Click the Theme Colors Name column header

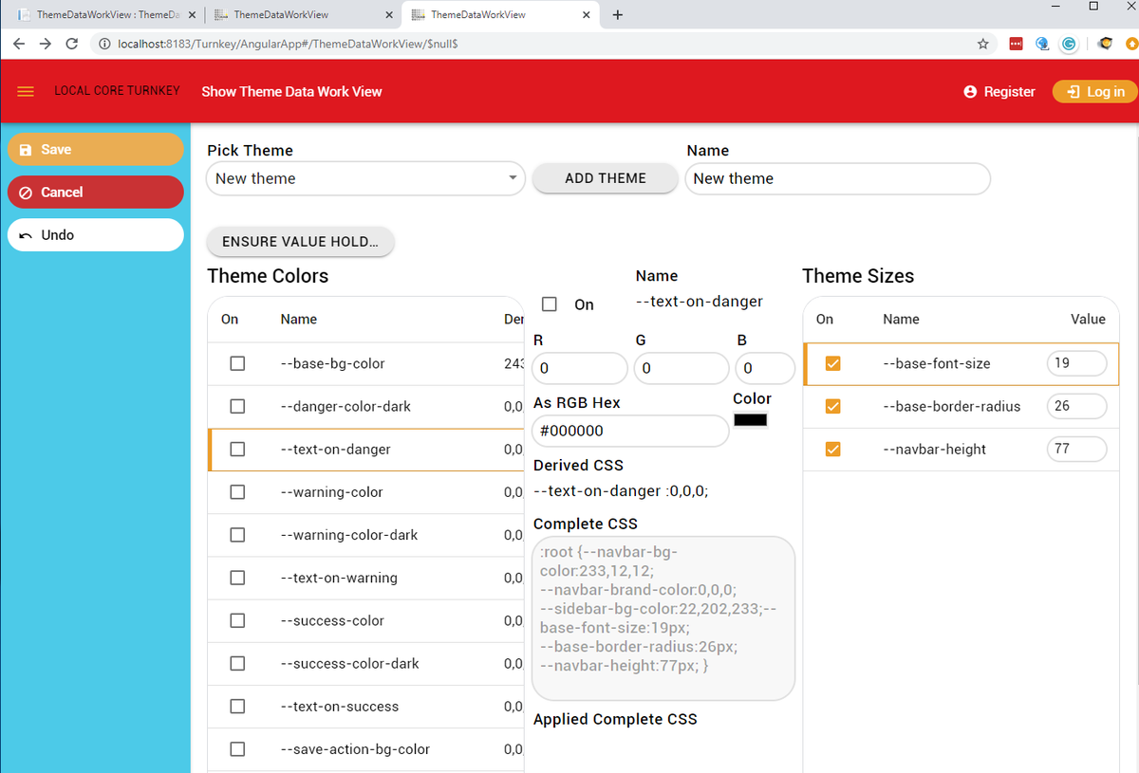299,320
